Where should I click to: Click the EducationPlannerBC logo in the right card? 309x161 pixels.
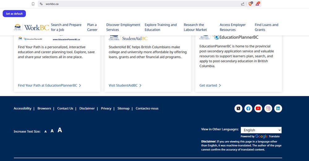click(x=229, y=37)
